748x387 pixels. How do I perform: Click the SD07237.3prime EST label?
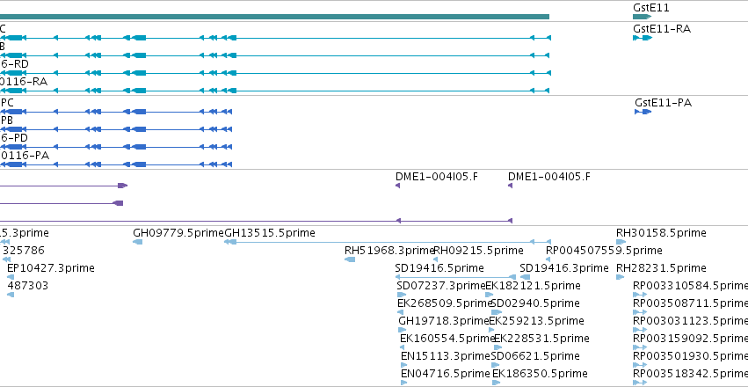tap(441, 286)
